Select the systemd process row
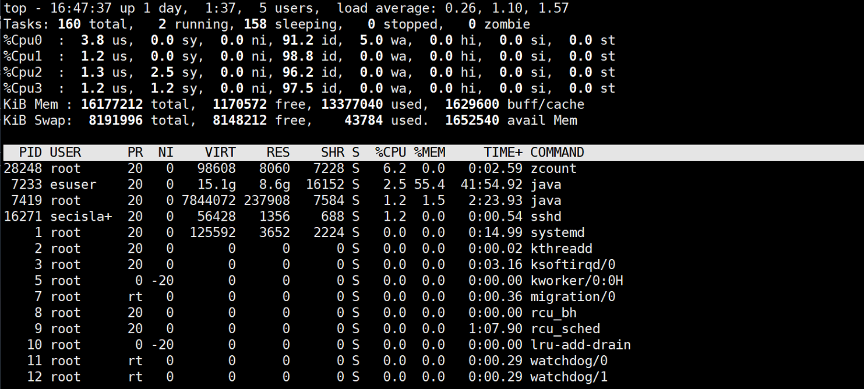The width and height of the screenshot is (864, 389). click(x=291, y=232)
